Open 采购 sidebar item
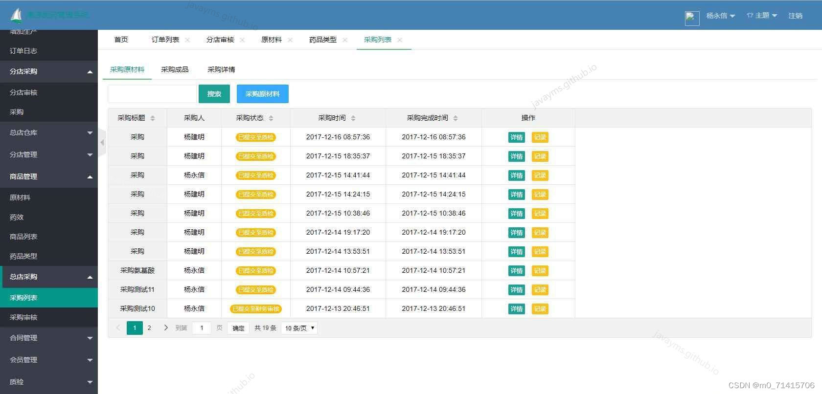Viewport: 822px width, 394px height. coord(49,112)
